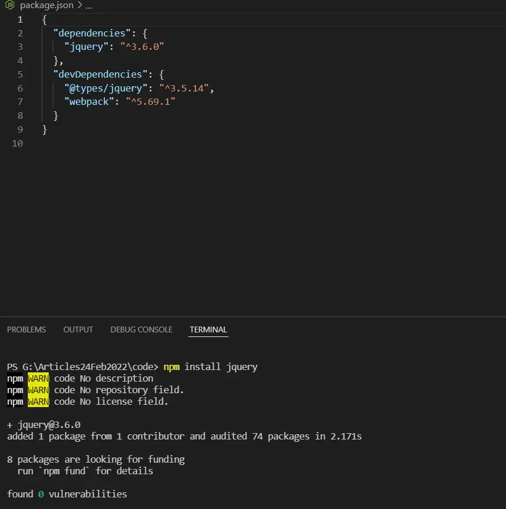Click the 'No description' warning line
506x509 pixels.
[x=80, y=379]
